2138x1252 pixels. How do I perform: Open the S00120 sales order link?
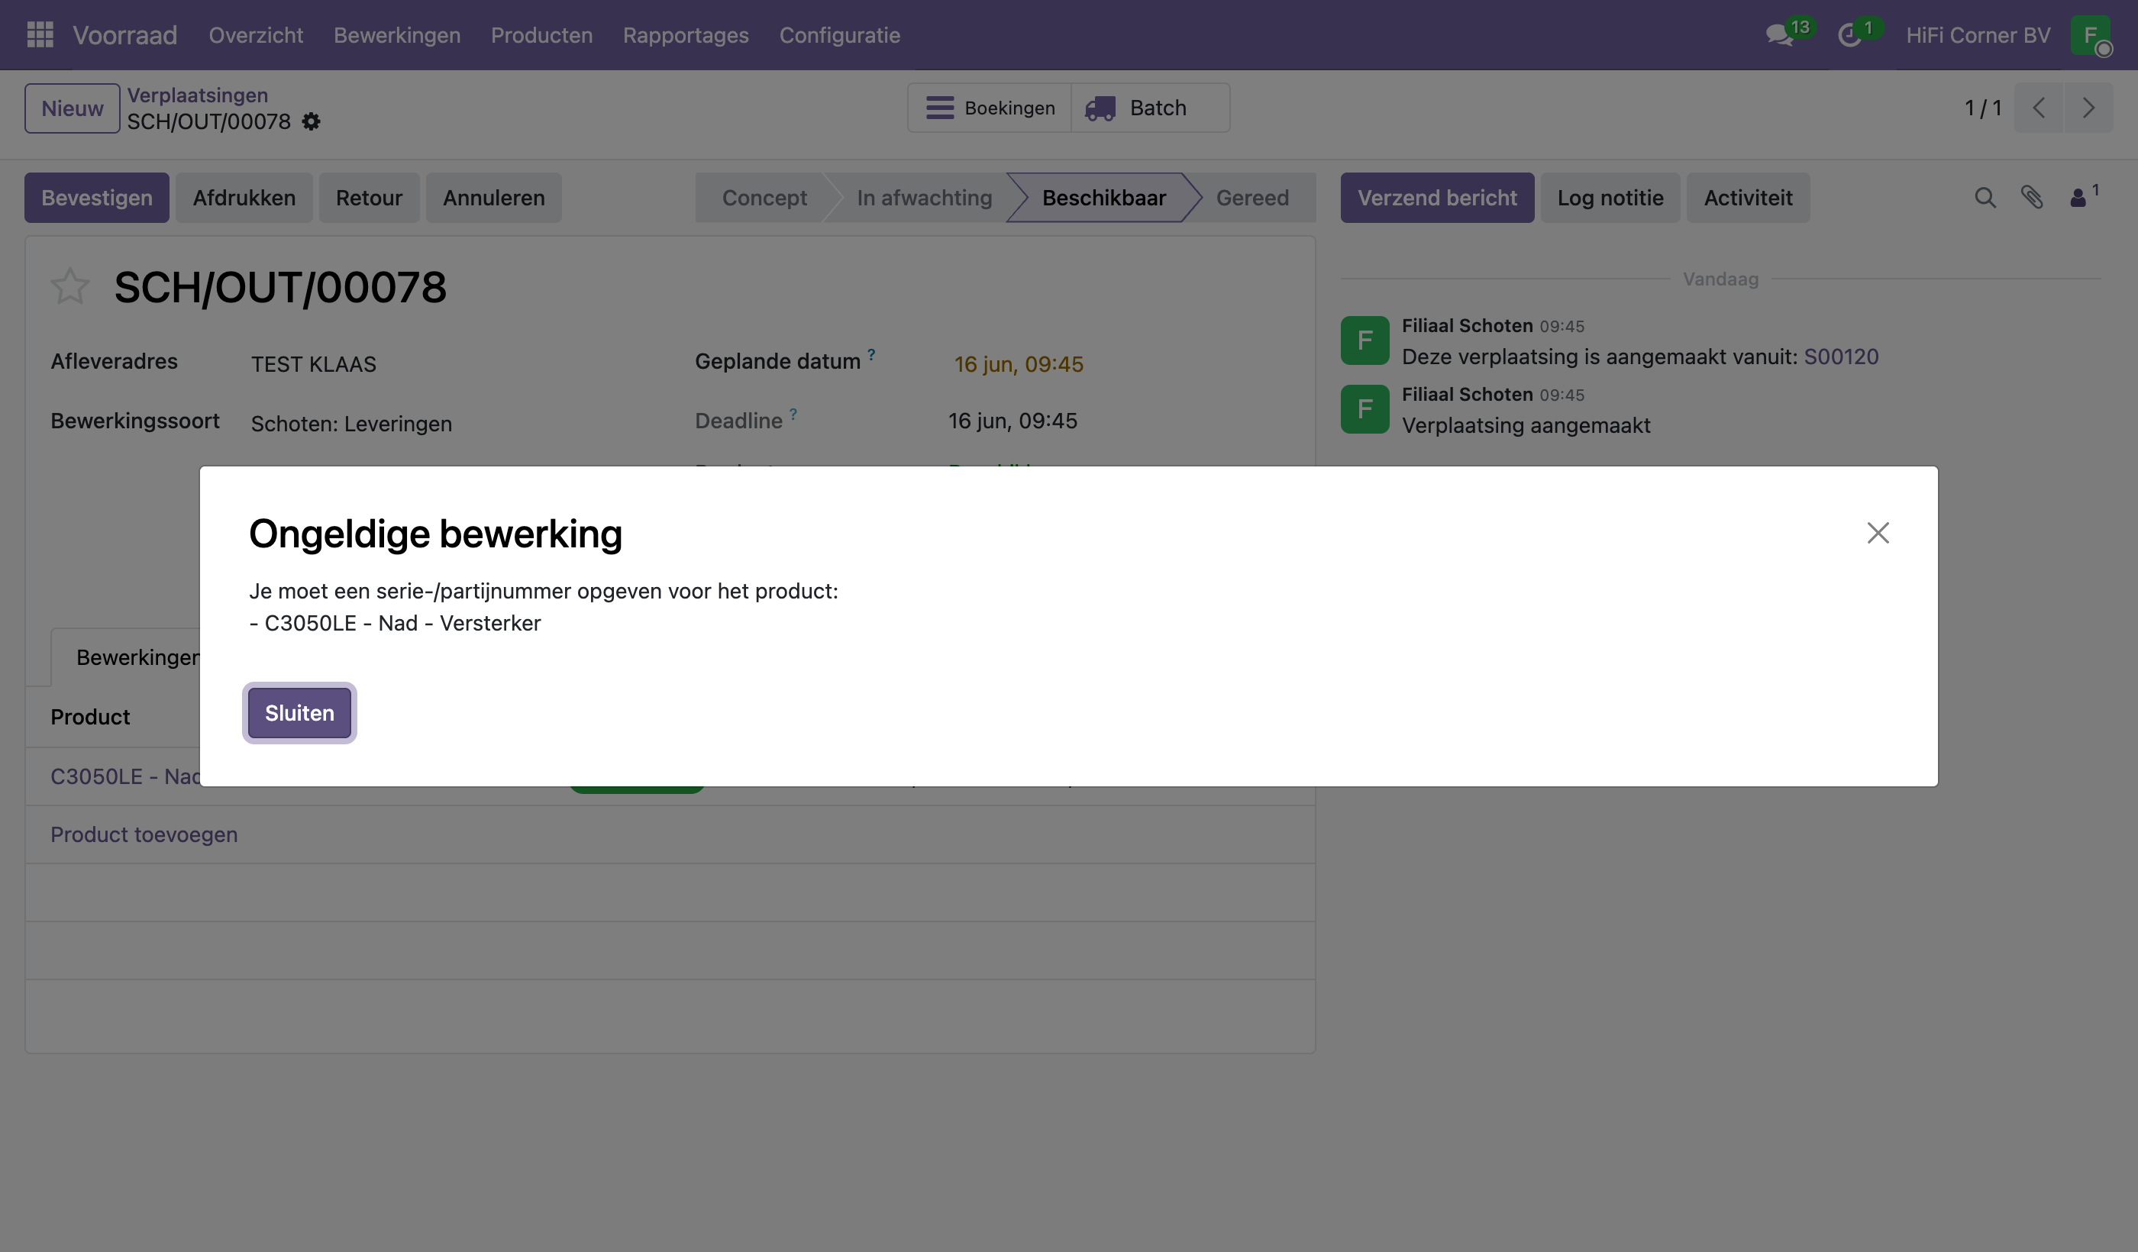click(1841, 357)
